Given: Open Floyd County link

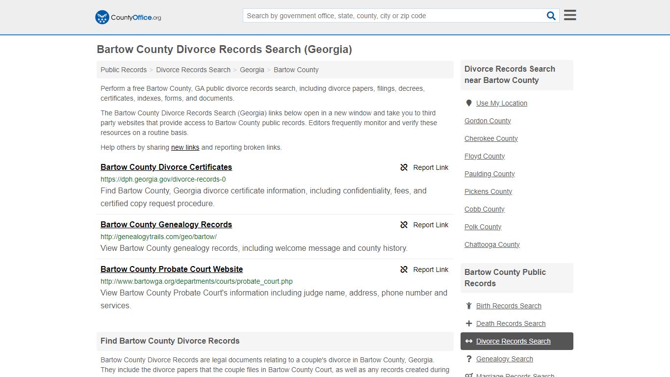Looking at the screenshot, I should 485,156.
